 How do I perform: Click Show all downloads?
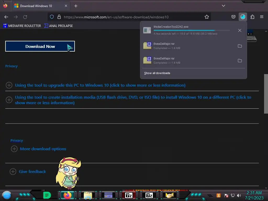[x=157, y=73]
